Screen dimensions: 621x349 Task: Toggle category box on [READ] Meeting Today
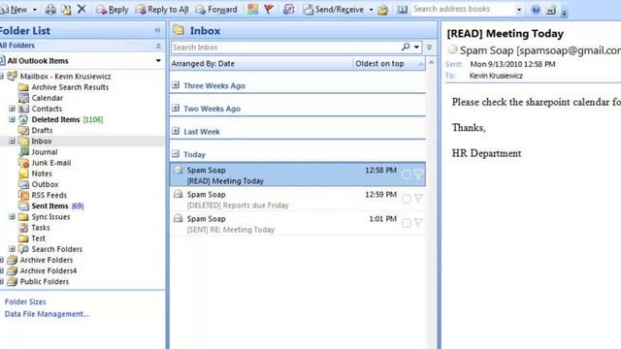point(407,174)
